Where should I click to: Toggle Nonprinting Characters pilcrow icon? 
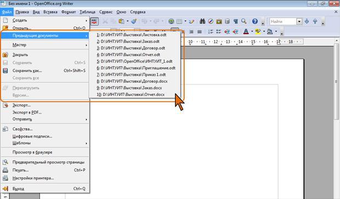tap(236, 21)
